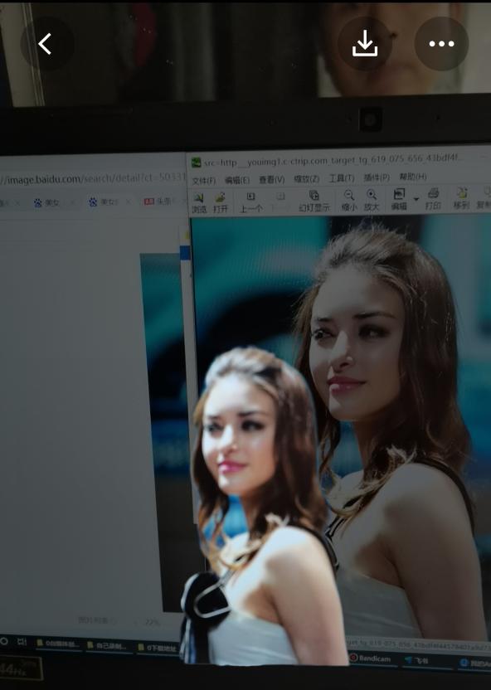Click the 编辑 edit toolbar icon
Image resolution: width=491 pixels, height=690 pixels.
[399, 199]
